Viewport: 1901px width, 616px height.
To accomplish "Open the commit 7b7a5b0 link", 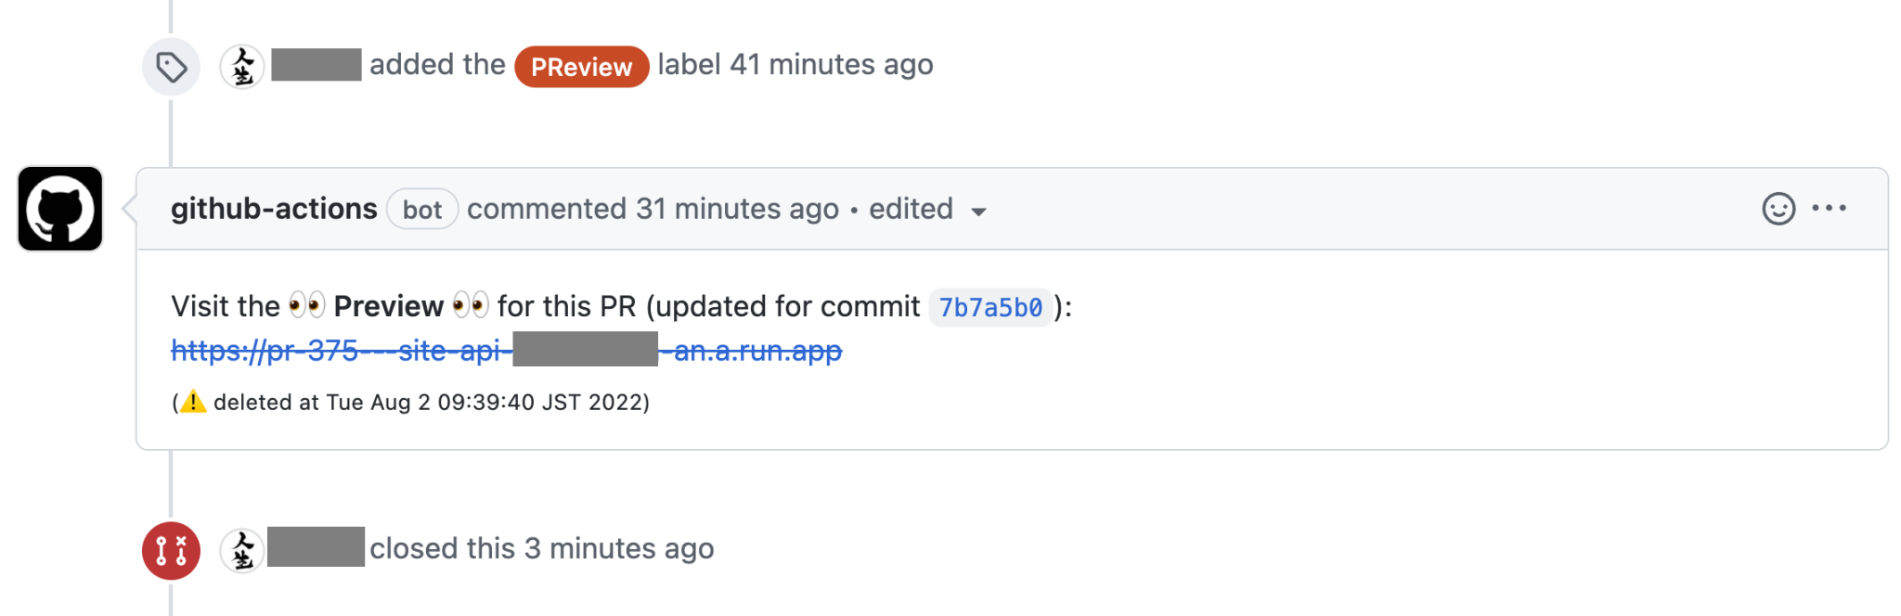I will [989, 307].
